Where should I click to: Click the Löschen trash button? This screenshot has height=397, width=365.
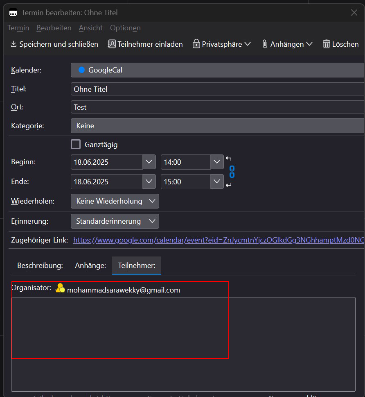341,44
